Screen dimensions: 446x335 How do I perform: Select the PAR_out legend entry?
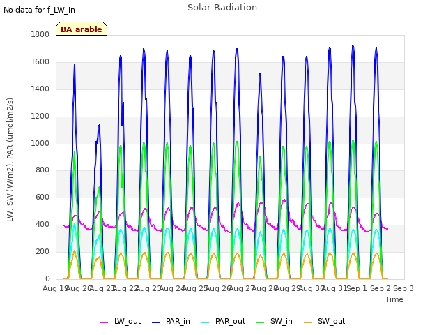223,322
